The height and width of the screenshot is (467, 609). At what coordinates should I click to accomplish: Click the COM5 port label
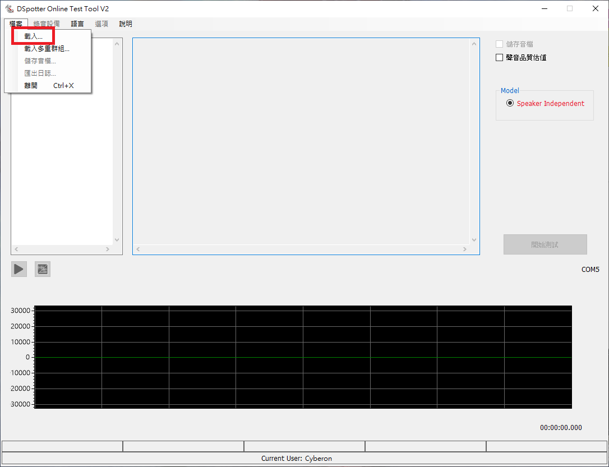pyautogui.click(x=590, y=269)
